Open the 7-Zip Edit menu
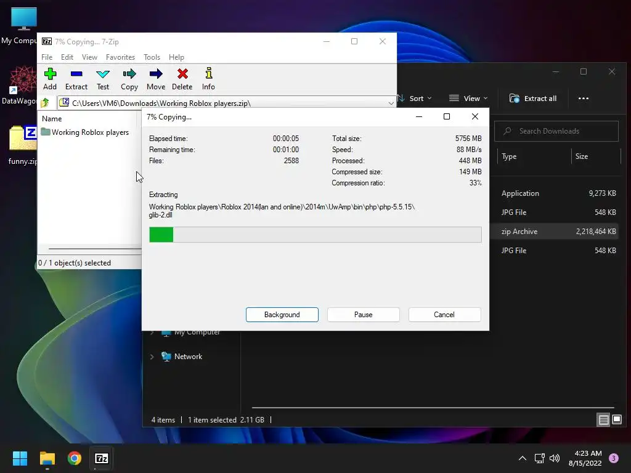 [67, 57]
